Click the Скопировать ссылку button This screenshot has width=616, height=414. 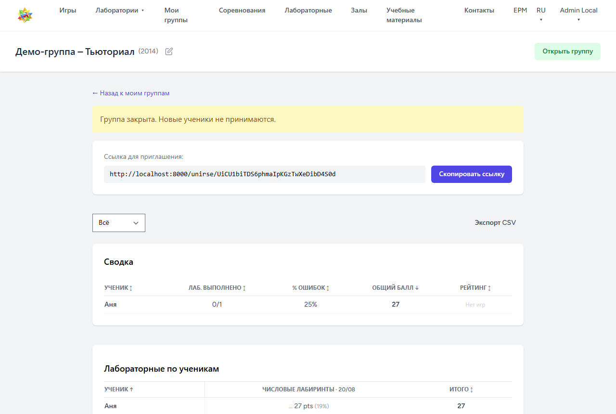472,174
